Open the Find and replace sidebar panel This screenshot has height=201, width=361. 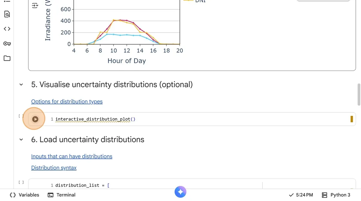7,14
